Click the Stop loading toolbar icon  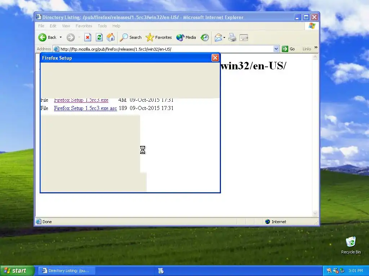(88, 37)
